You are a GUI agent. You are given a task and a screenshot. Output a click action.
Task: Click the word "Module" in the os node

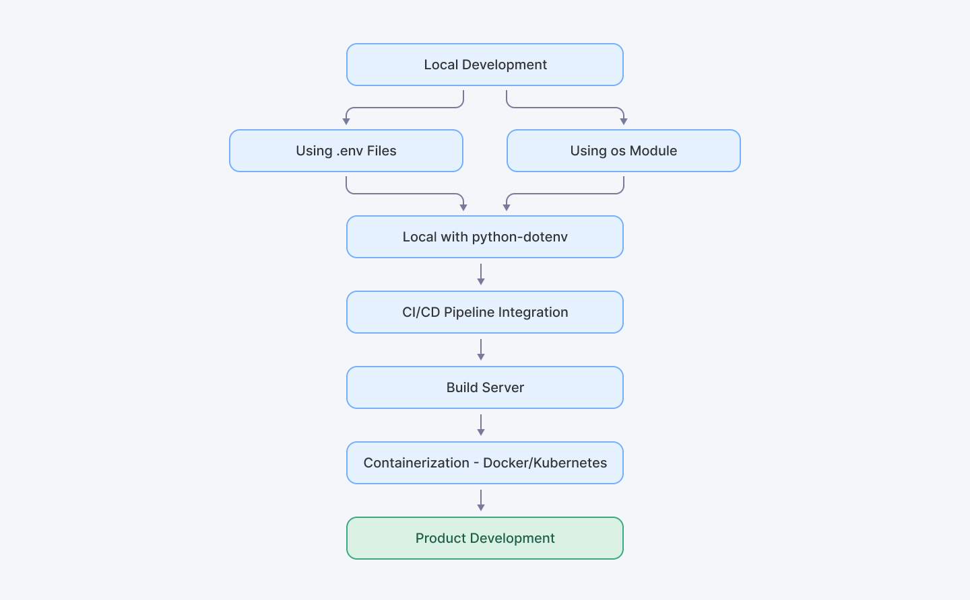653,151
